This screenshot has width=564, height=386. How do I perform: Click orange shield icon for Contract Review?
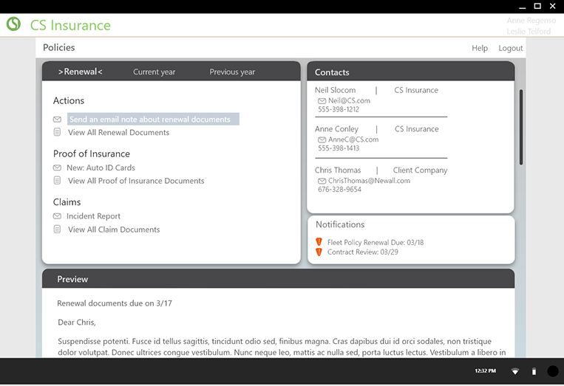tap(319, 252)
